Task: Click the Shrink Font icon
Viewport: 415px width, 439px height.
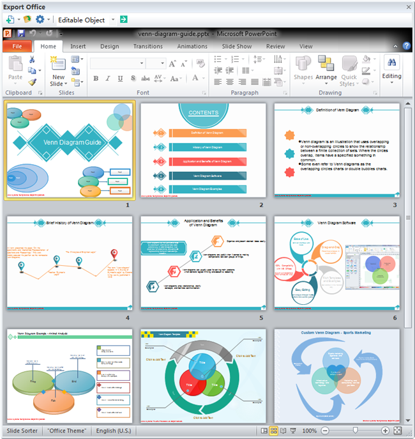Action: point(184,64)
